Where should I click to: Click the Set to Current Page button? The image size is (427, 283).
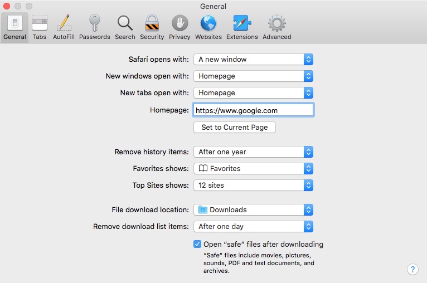tap(235, 128)
